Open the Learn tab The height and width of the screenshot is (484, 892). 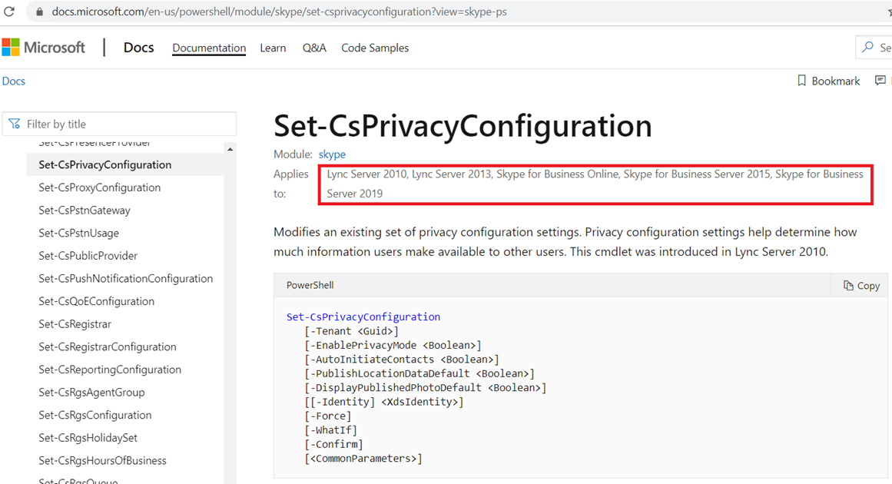coord(273,48)
